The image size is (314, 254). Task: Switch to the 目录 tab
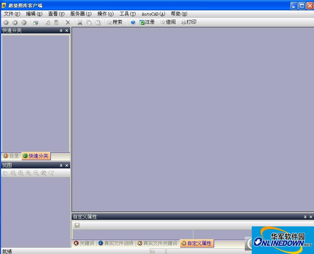pyautogui.click(x=11, y=156)
